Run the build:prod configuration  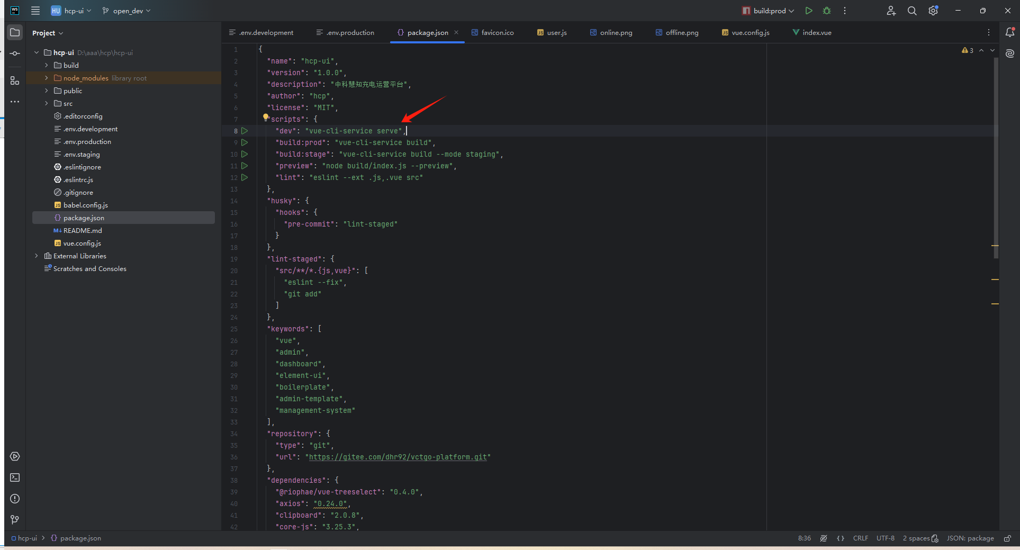click(x=809, y=11)
